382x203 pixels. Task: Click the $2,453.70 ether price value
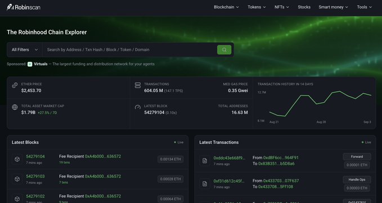pyautogui.click(x=31, y=91)
